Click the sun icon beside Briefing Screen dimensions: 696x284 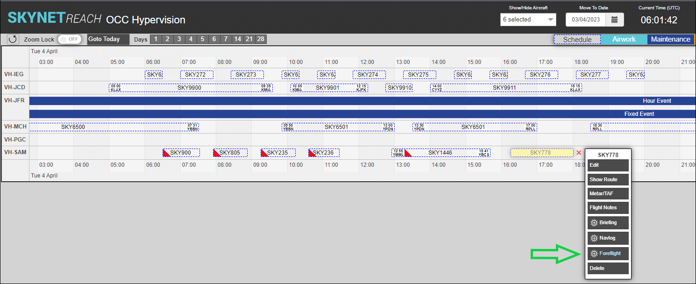click(594, 222)
